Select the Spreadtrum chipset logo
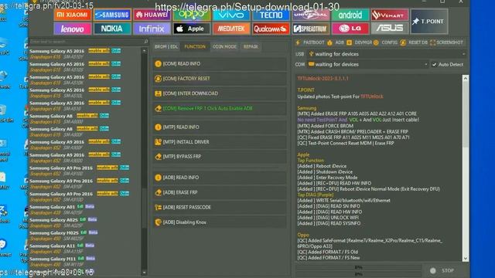Viewport: 495px width, 278px height. [311, 29]
